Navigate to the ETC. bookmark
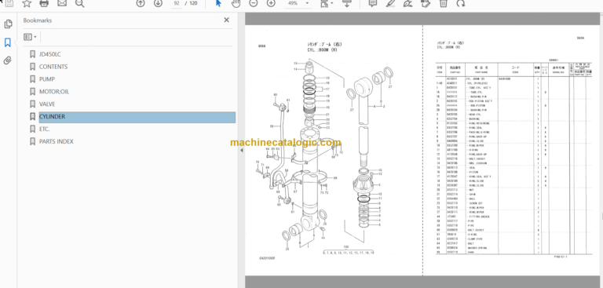 click(x=44, y=129)
